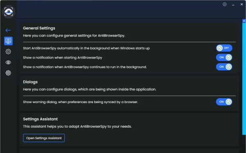The height and width of the screenshot is (153, 246).
Task: Open the eye icon in the sidebar
Action: tap(8, 62)
